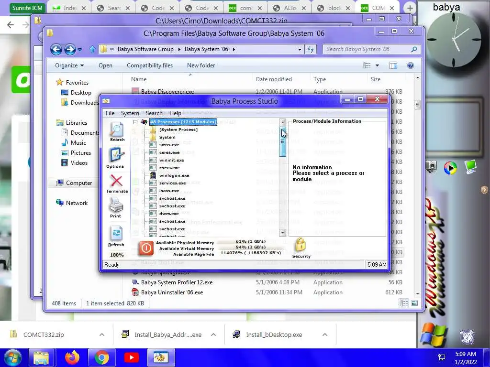Sort files by Date modified column

point(274,79)
